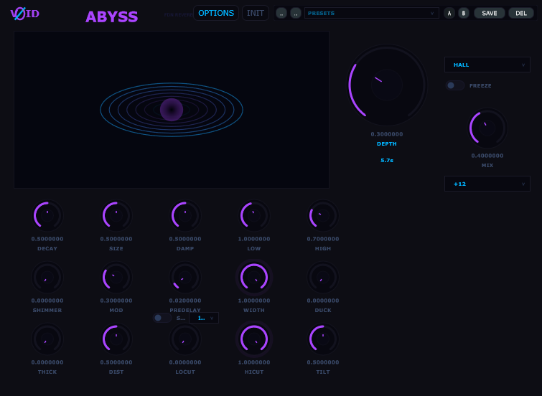This screenshot has width=542, height=396.
Task: Click the ABYSS plugin title
Action: (x=112, y=16)
